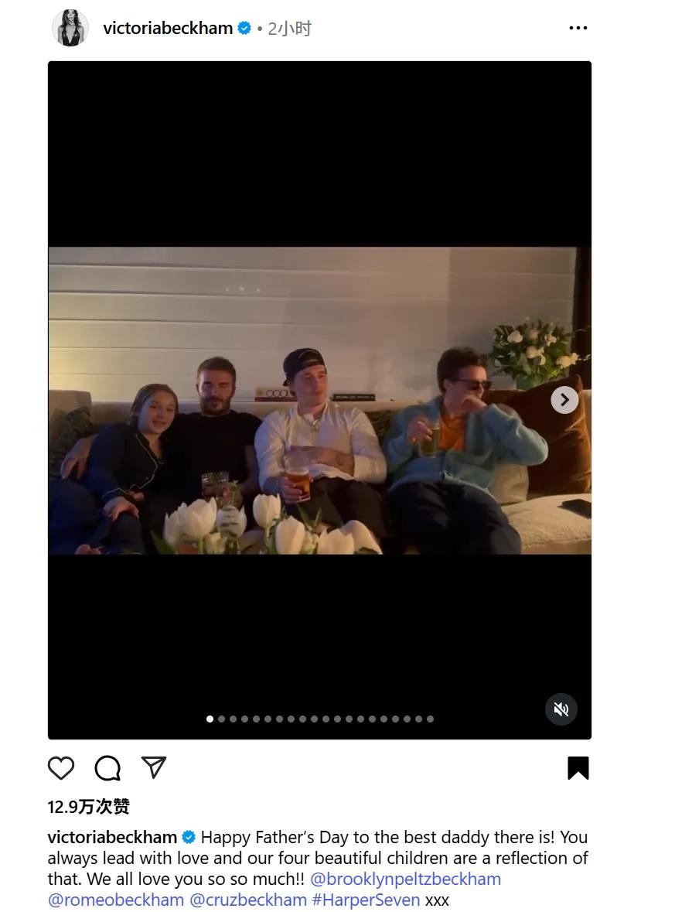The width and height of the screenshot is (675, 912).
Task: Open the @cruzbeckham mention
Action: click(248, 900)
